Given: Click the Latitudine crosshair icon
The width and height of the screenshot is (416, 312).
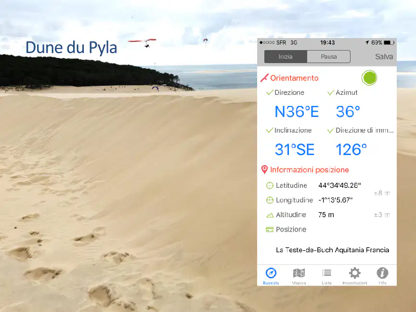Looking at the screenshot, I should pos(270,185).
